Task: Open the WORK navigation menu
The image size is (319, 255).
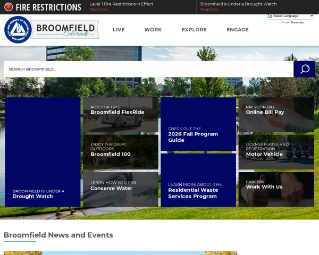Action: point(153,30)
